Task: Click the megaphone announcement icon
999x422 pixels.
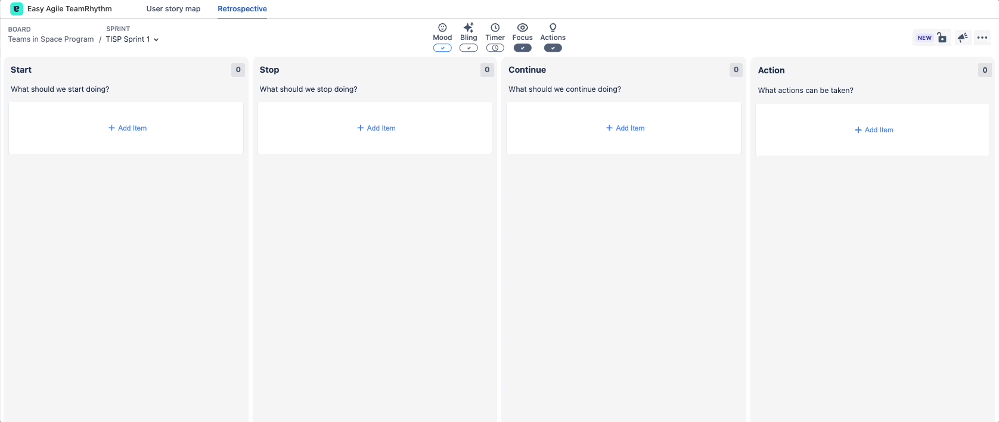Action: pos(963,38)
